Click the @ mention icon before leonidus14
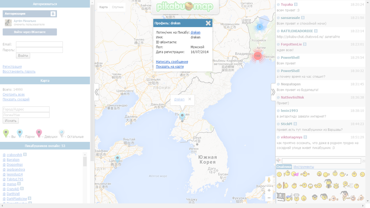The width and height of the screenshot is (370, 208). tap(4, 174)
